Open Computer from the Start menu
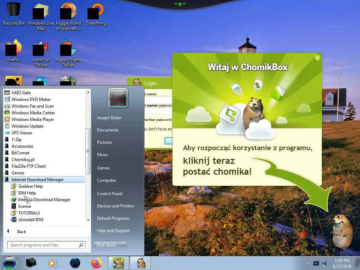This screenshot has width=360, height=270. tap(107, 180)
